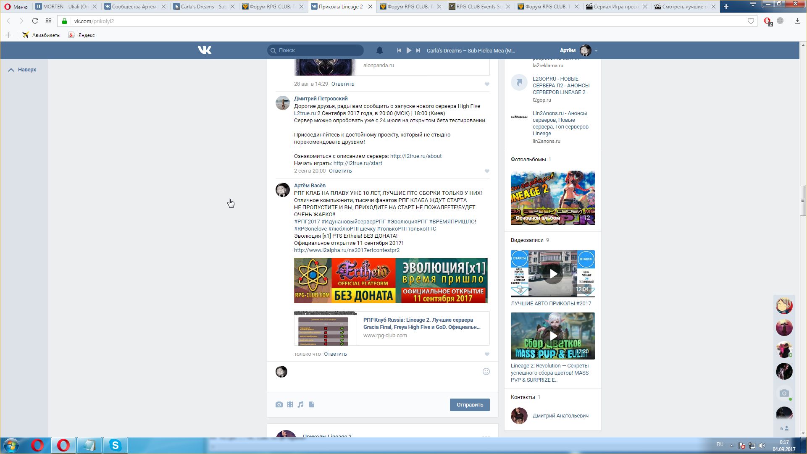Screen dimensions: 807x454
Task: Attach a video with the film icon
Action: point(290,405)
